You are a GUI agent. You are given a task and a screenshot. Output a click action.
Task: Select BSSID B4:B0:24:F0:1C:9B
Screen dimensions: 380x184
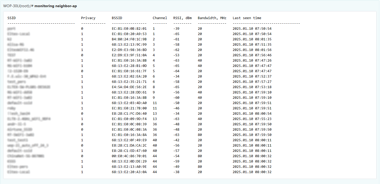click(x=129, y=39)
